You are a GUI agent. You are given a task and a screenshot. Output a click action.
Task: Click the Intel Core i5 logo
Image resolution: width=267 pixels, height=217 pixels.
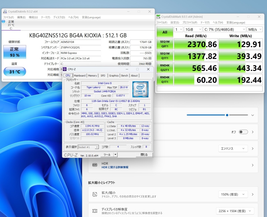pyautogui.click(x=140, y=89)
